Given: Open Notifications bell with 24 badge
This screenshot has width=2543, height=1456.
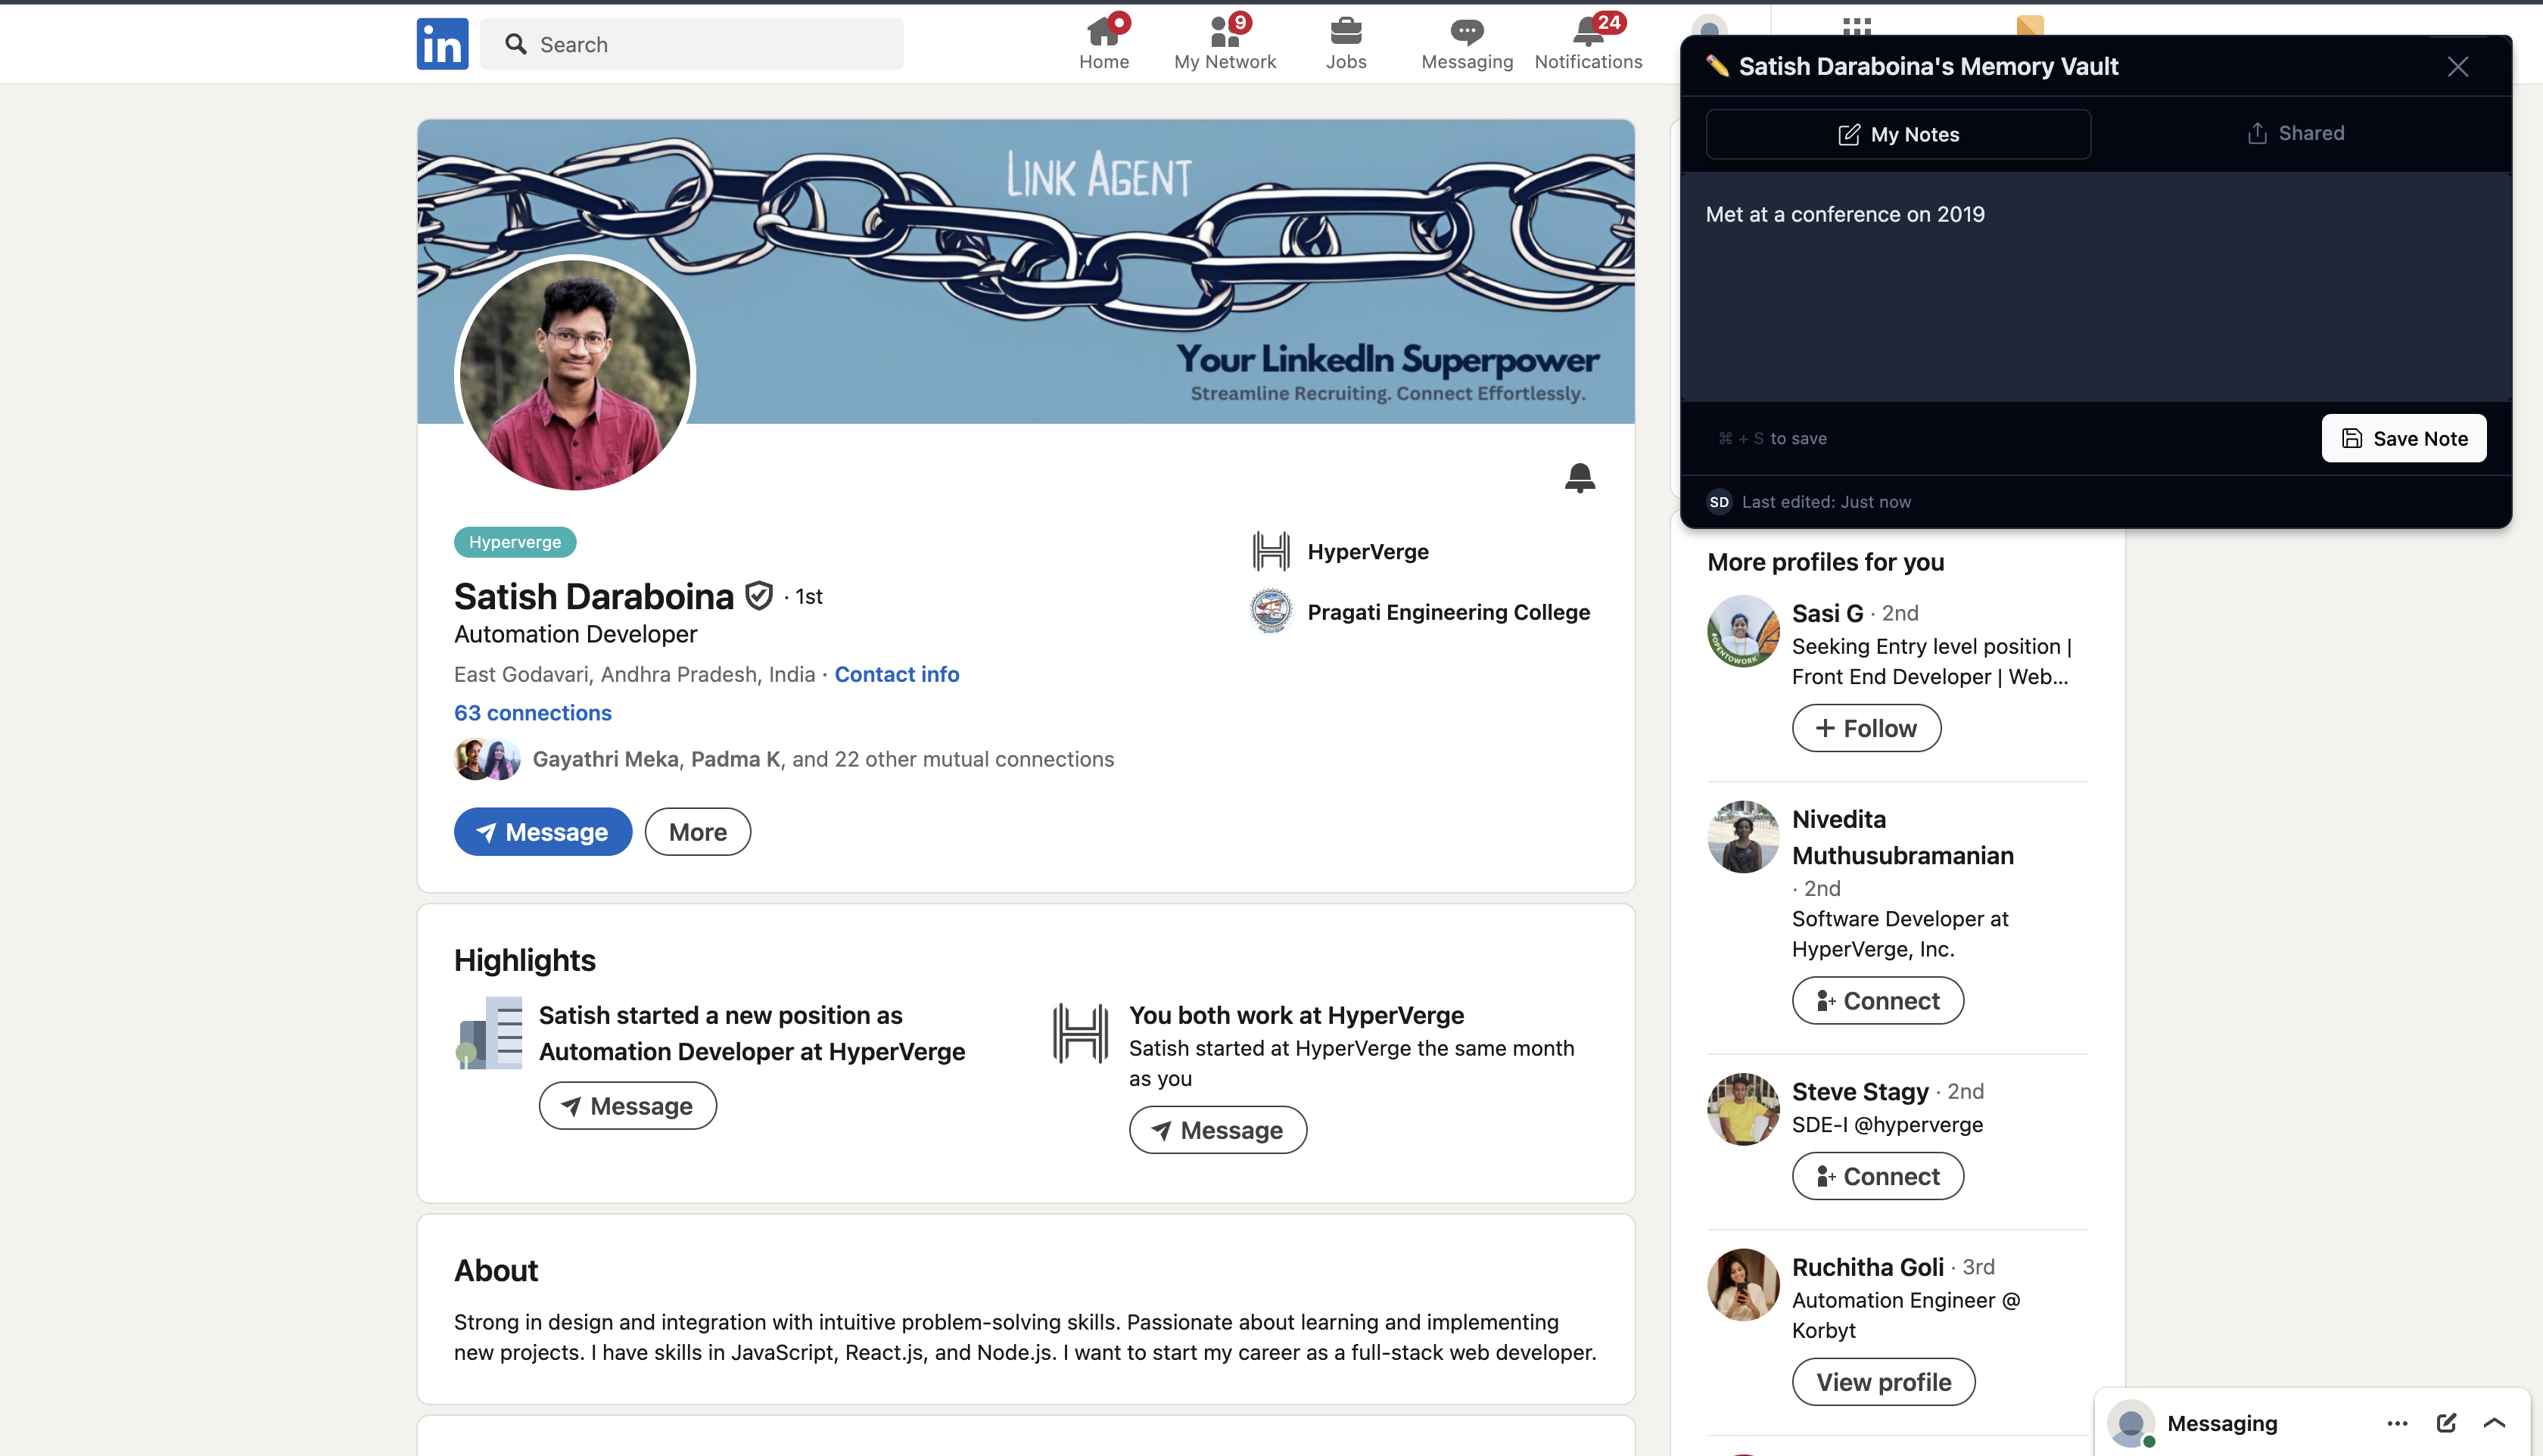Looking at the screenshot, I should (1587, 43).
